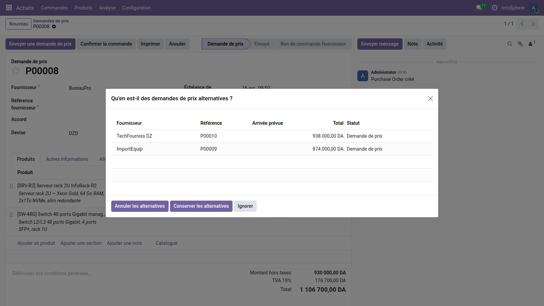Click Conserver les alternatives button
This screenshot has width=544, height=306.
tap(201, 206)
